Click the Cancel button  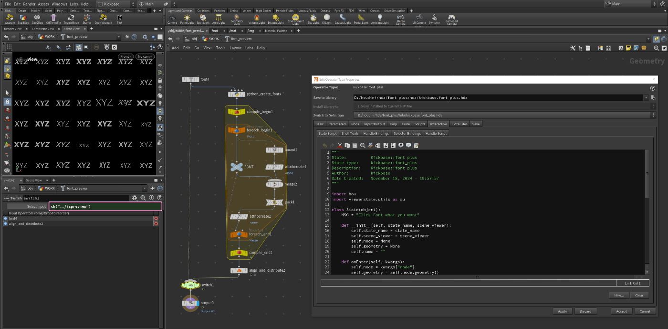click(645, 311)
